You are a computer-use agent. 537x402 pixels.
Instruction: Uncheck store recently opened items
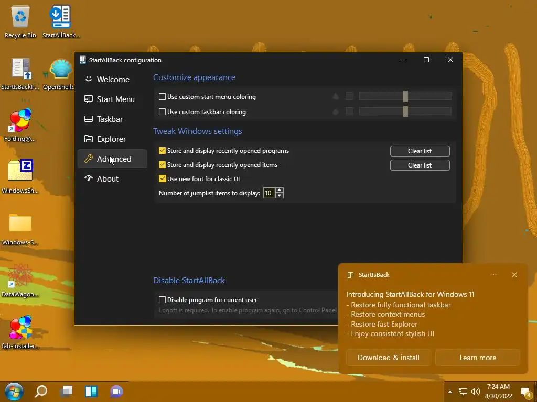(x=163, y=165)
